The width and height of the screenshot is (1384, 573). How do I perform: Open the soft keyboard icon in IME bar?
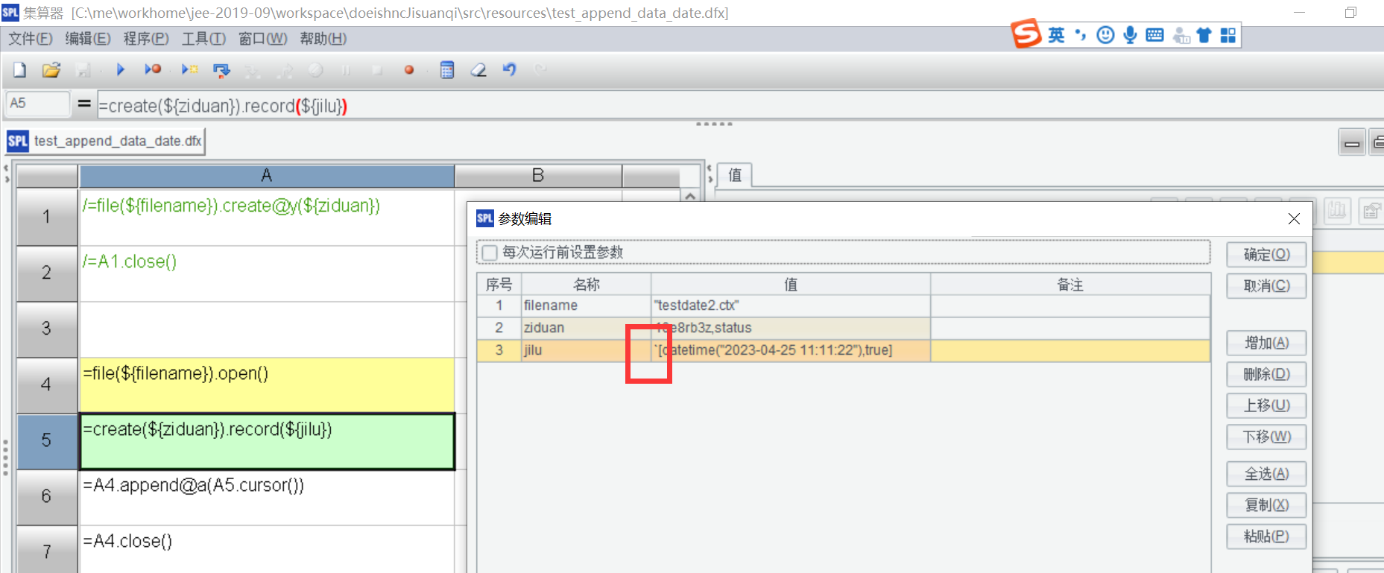[1154, 35]
